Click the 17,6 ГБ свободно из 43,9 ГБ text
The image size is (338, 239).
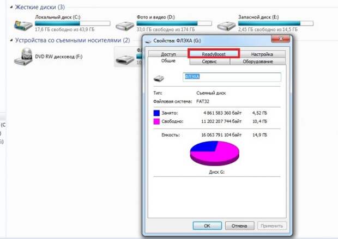coord(65,29)
